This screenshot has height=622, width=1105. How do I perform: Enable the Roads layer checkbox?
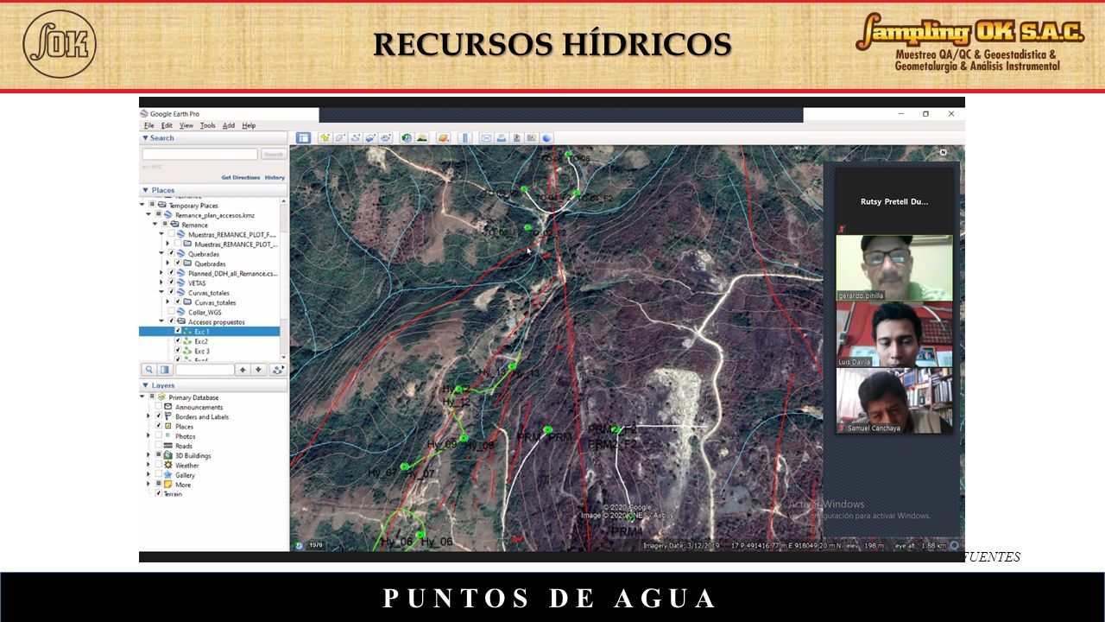[x=159, y=445]
